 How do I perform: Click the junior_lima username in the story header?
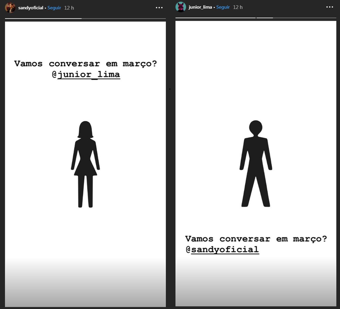point(200,7)
